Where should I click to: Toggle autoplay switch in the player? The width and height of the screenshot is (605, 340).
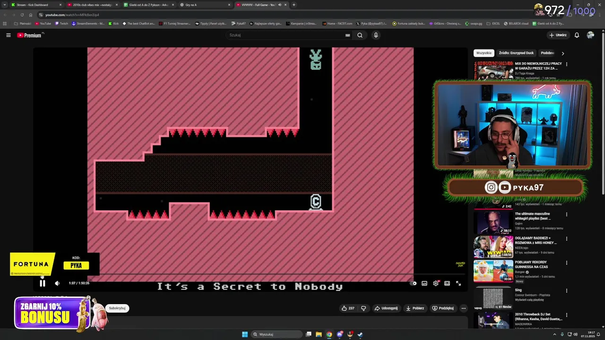414,283
